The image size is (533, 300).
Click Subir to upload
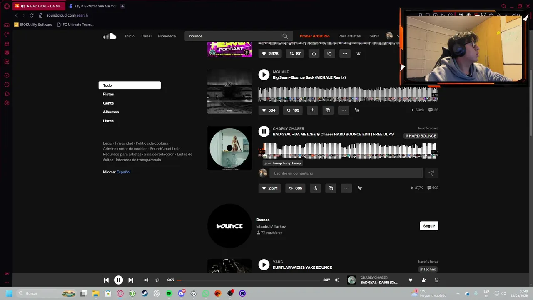click(x=374, y=36)
